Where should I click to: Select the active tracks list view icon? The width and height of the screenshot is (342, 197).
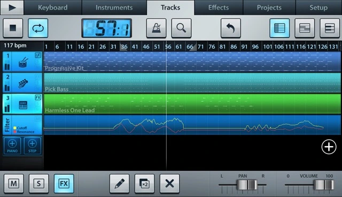tap(279, 28)
